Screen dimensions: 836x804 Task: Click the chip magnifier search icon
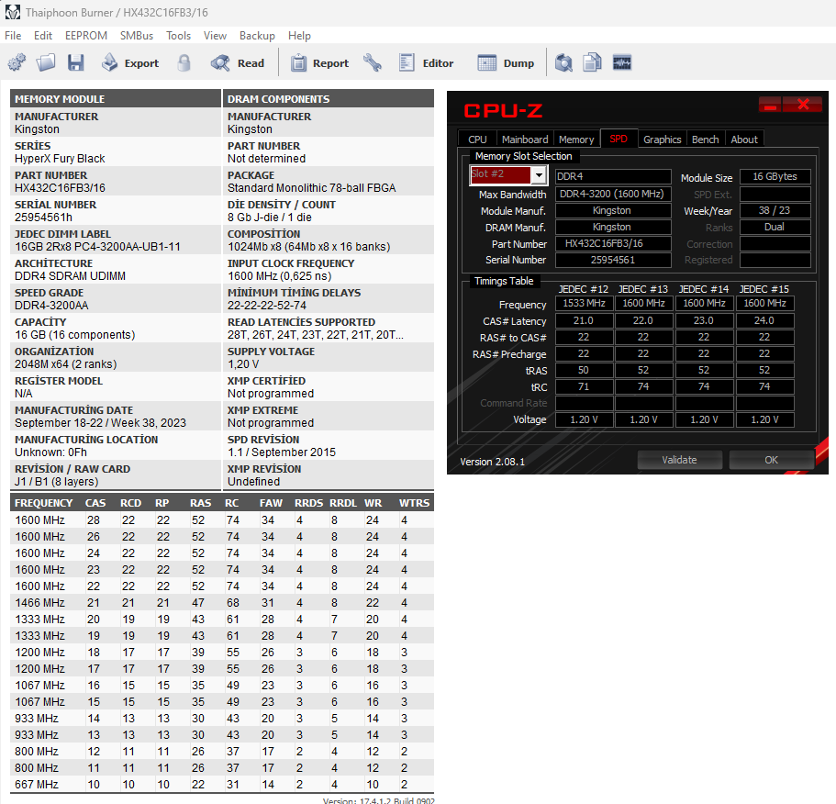click(x=563, y=63)
